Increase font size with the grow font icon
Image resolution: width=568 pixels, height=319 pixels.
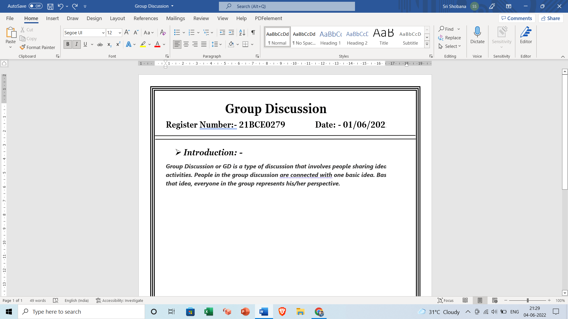click(127, 32)
